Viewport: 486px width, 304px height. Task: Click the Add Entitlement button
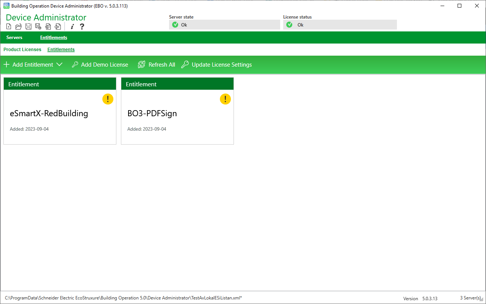pyautogui.click(x=33, y=65)
